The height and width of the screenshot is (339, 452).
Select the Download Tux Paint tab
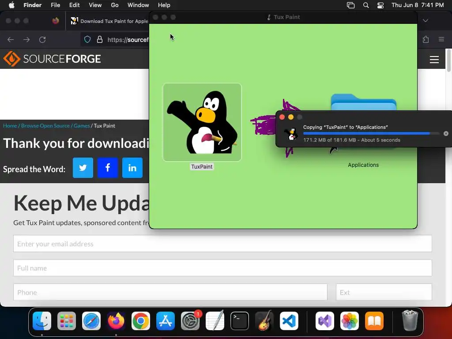tap(109, 21)
